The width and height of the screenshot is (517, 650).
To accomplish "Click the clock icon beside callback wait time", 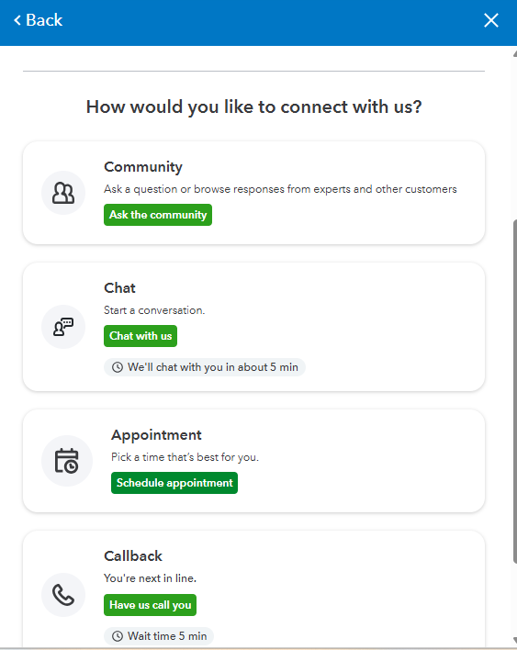I will [118, 636].
